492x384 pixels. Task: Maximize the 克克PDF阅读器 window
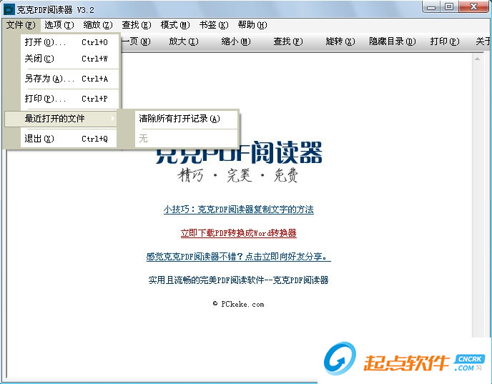(x=449, y=7)
